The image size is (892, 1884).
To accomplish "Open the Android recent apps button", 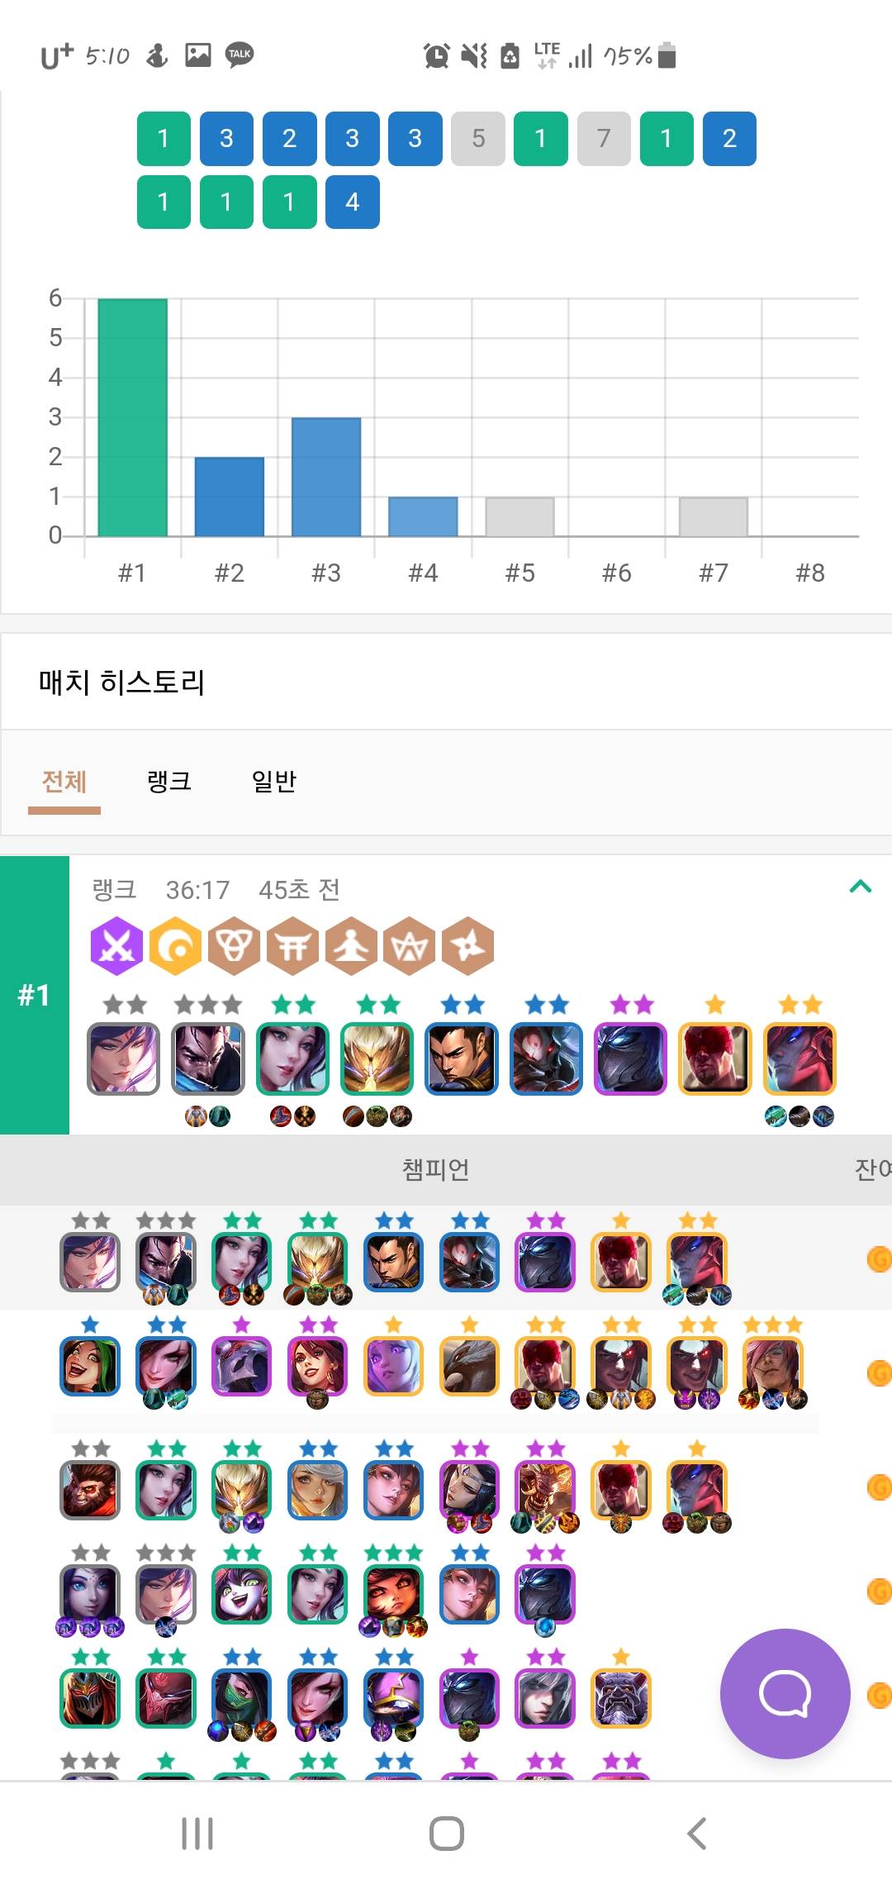I will click(197, 1834).
